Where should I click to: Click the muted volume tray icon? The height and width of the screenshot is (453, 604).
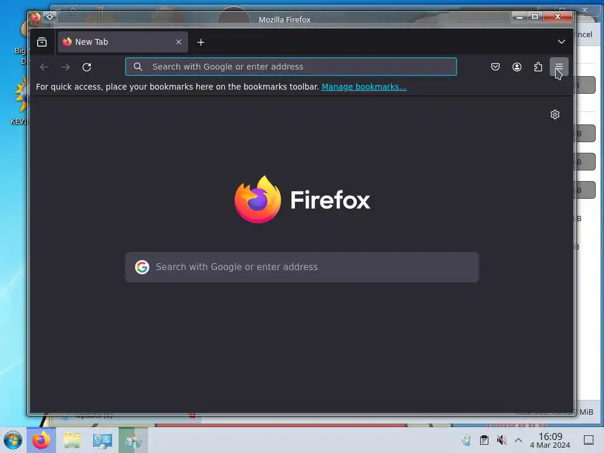click(501, 440)
